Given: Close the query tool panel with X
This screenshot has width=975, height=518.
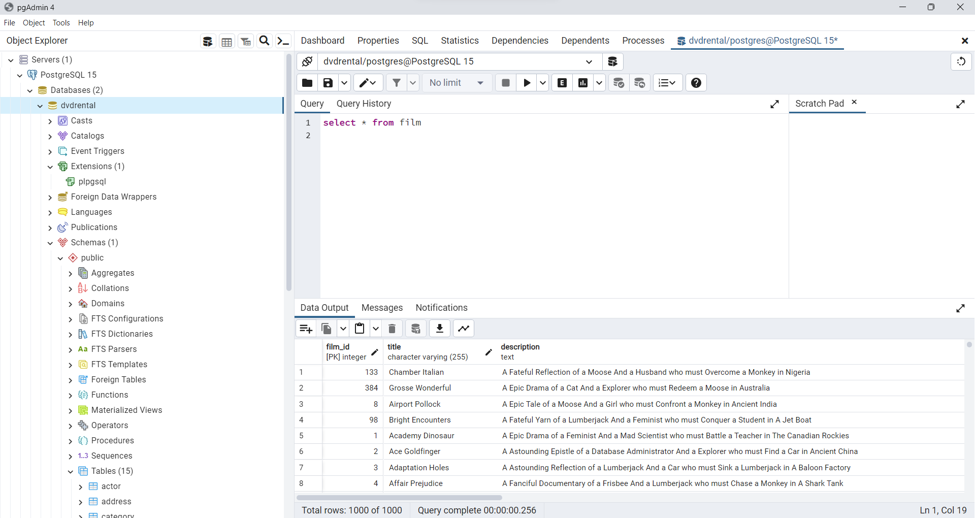Looking at the screenshot, I should [965, 41].
